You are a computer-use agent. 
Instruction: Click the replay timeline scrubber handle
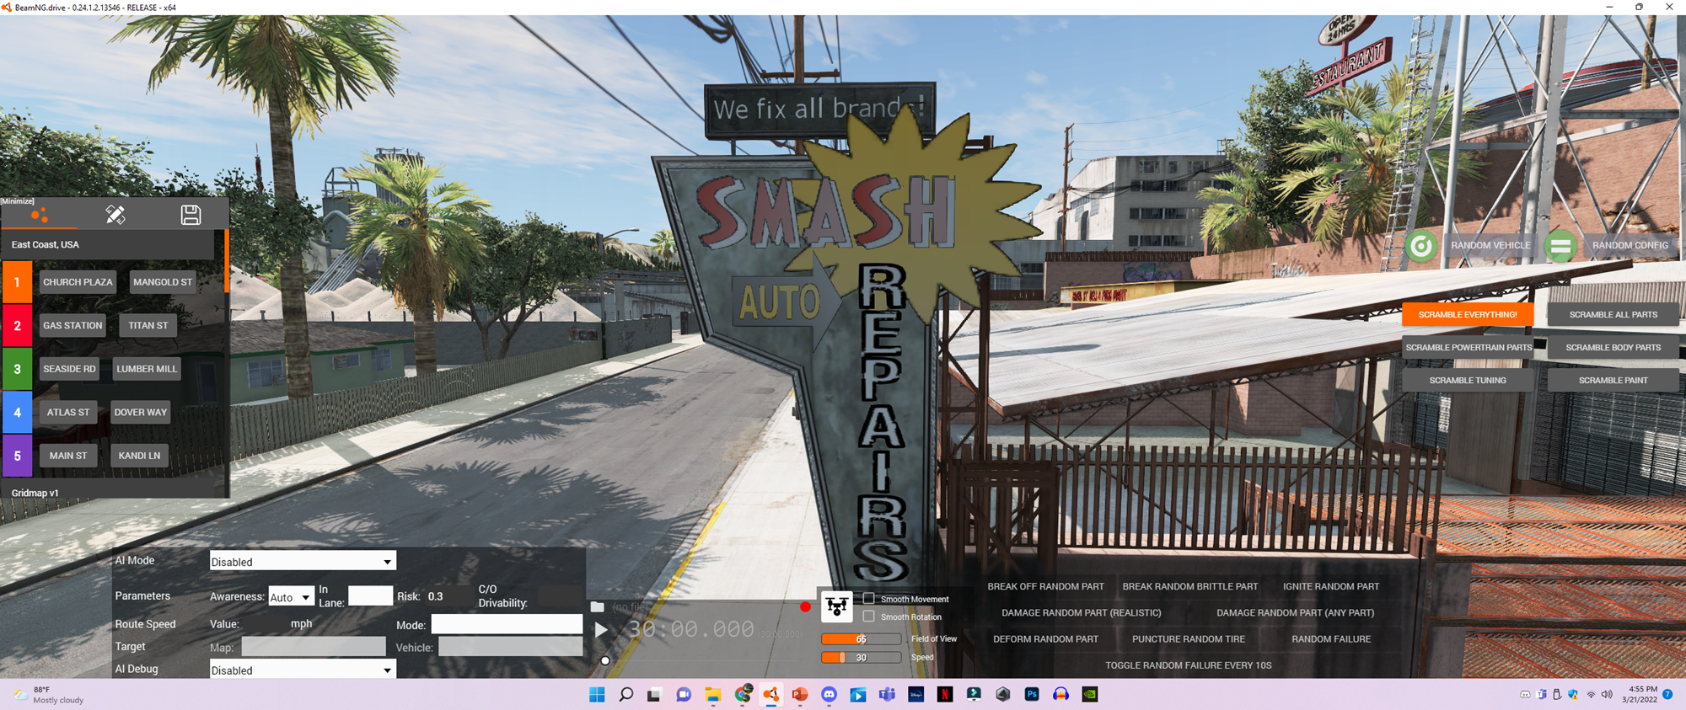point(605,660)
